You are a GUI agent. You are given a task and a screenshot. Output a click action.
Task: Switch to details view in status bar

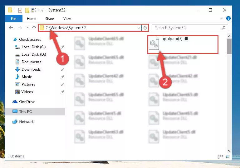click(x=220, y=156)
